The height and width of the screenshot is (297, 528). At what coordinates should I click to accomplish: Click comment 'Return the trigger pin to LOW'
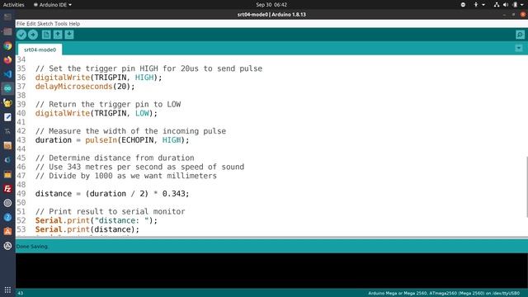coord(108,104)
